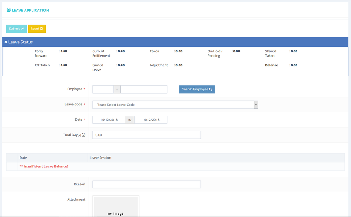
Task: Click the Leave Code dropdown arrow
Action: 256,105
